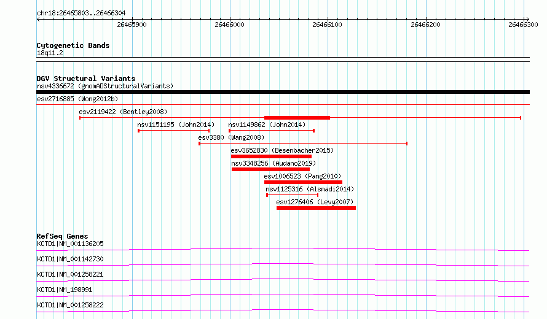Open variant esv1276406 (Levy2007) label

(x=315, y=202)
